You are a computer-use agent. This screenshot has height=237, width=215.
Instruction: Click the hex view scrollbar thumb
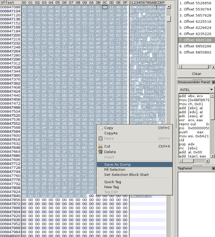(169, 19)
